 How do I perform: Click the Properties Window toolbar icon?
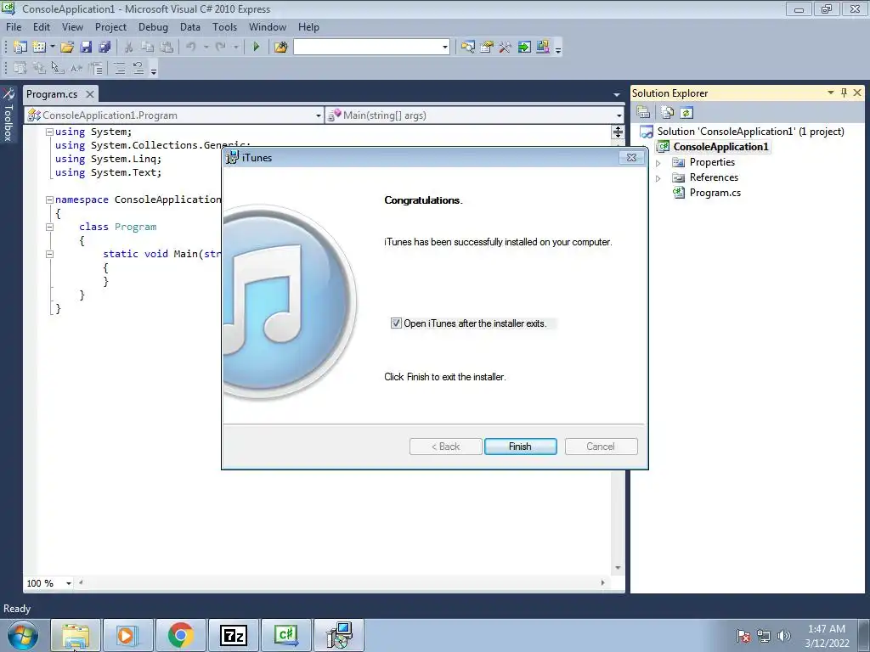click(487, 48)
